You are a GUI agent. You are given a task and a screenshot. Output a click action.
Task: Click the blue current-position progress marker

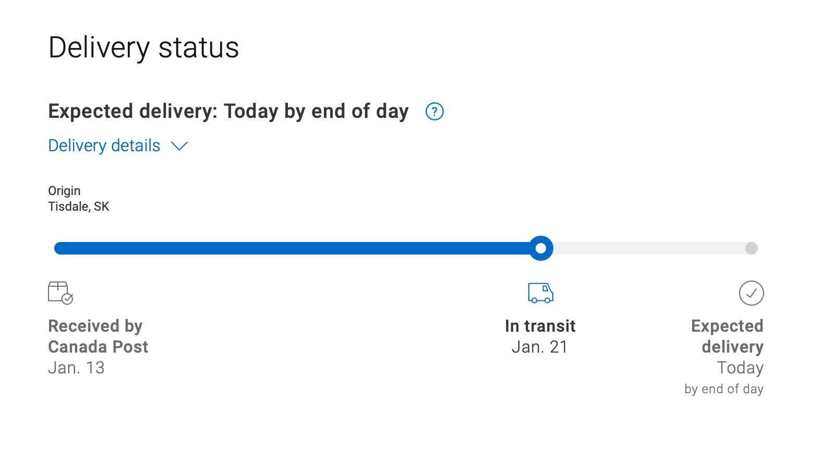(x=541, y=248)
